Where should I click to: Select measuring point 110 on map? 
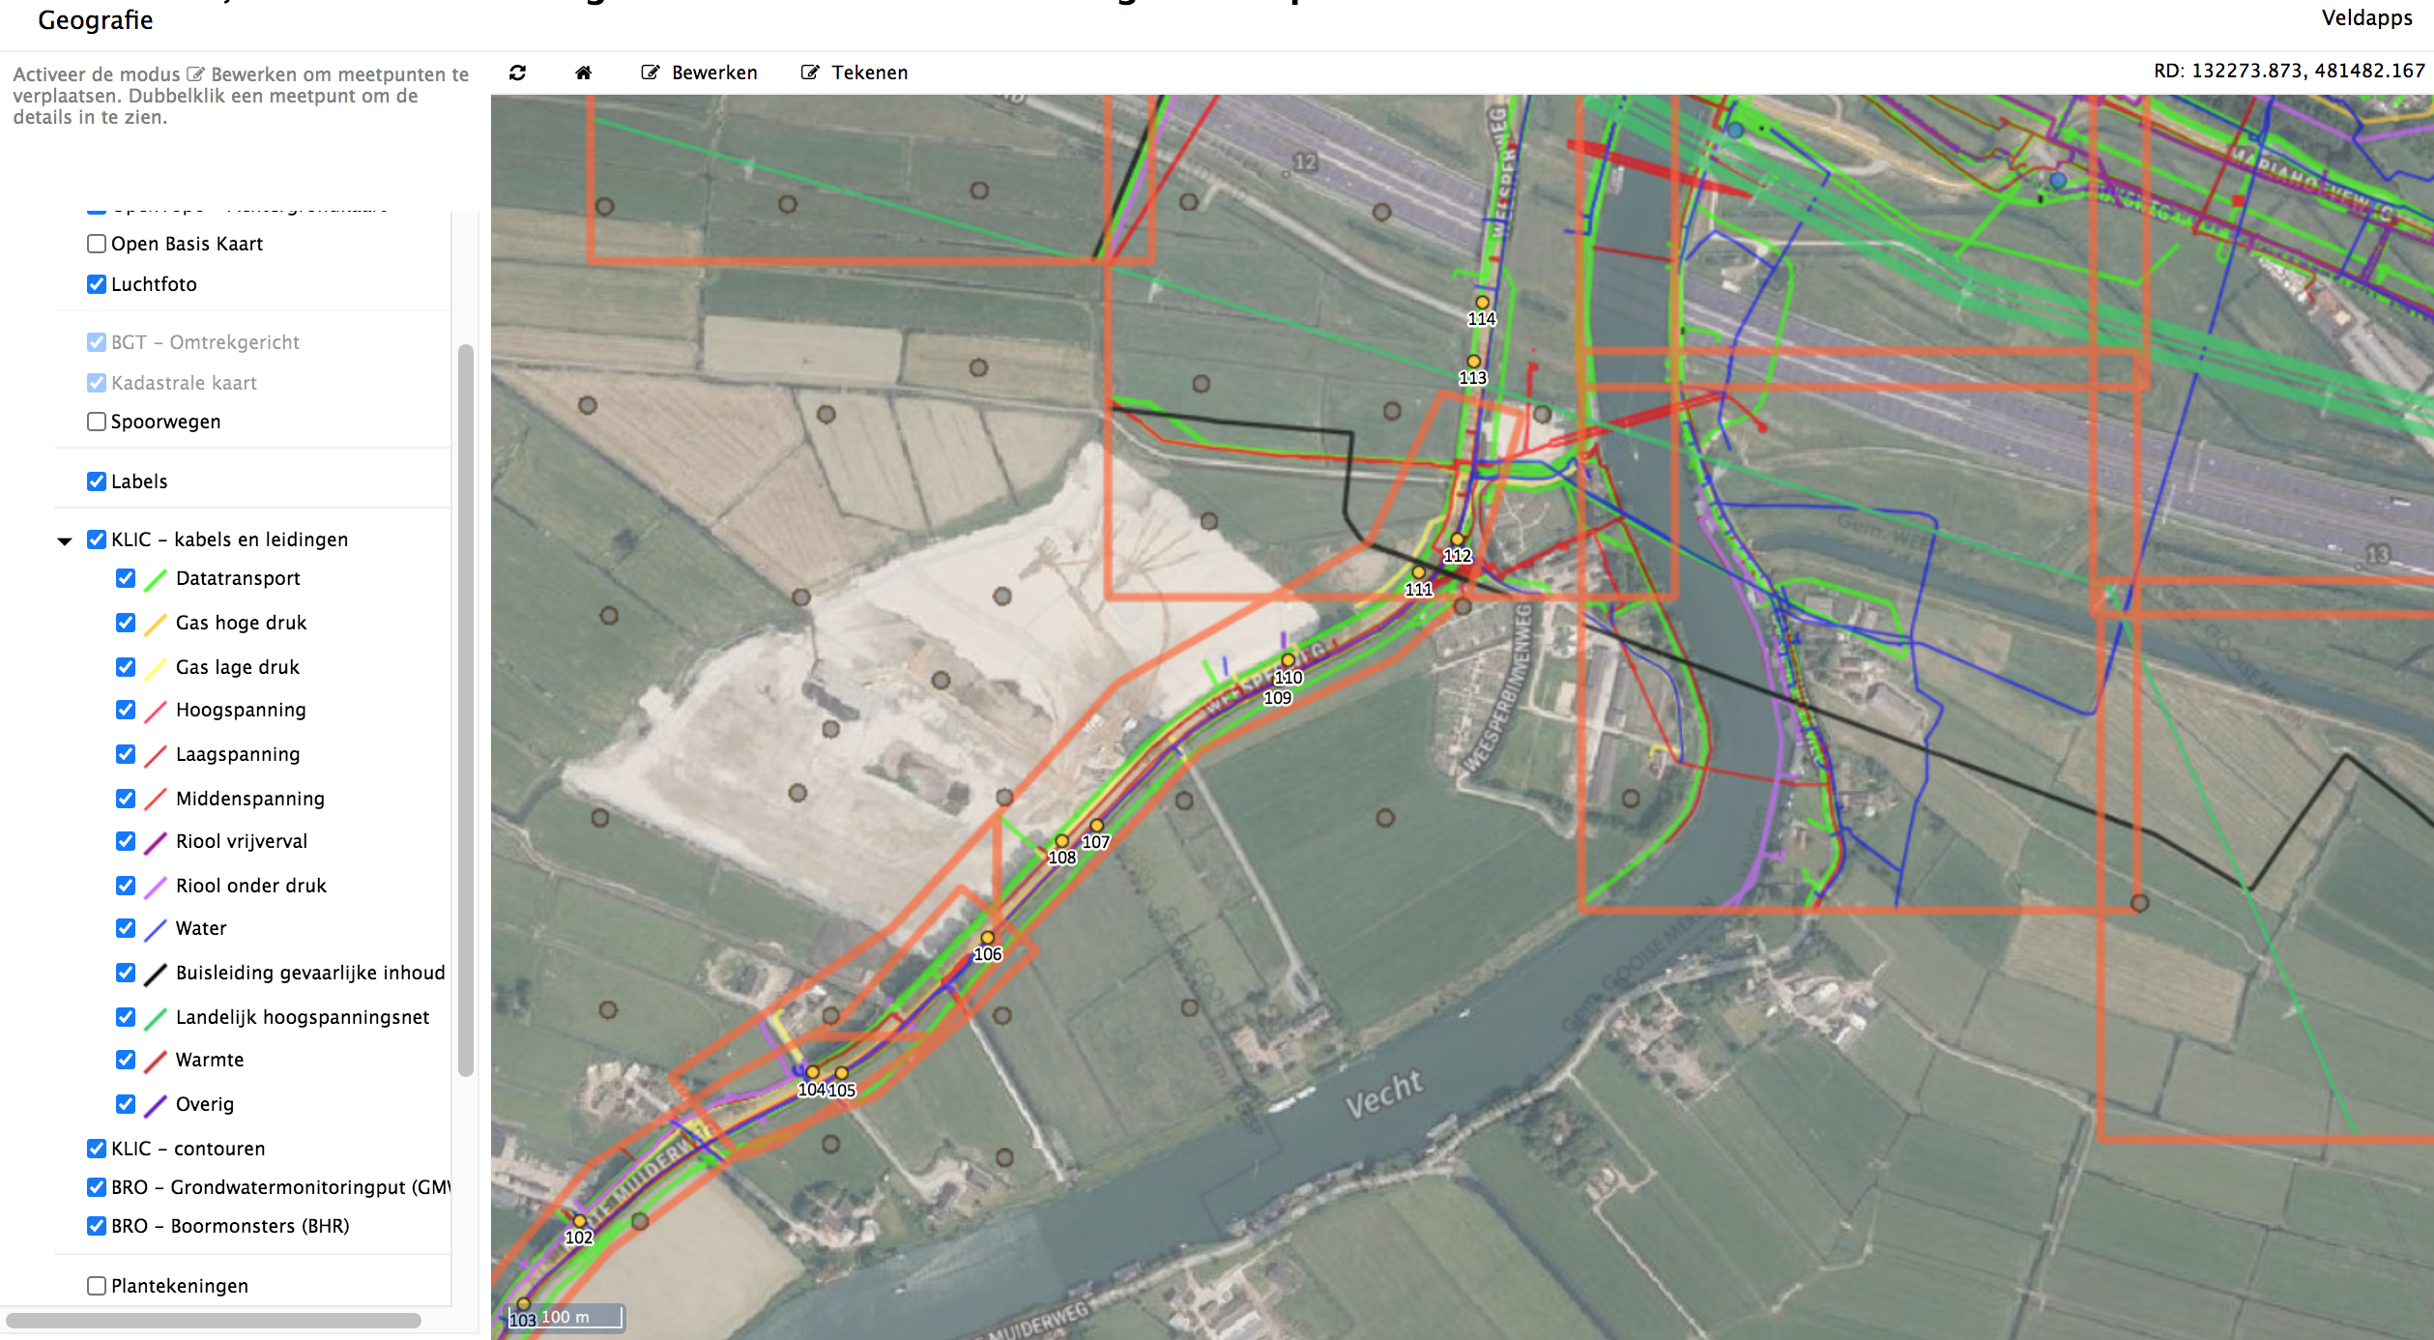pyautogui.click(x=1289, y=660)
